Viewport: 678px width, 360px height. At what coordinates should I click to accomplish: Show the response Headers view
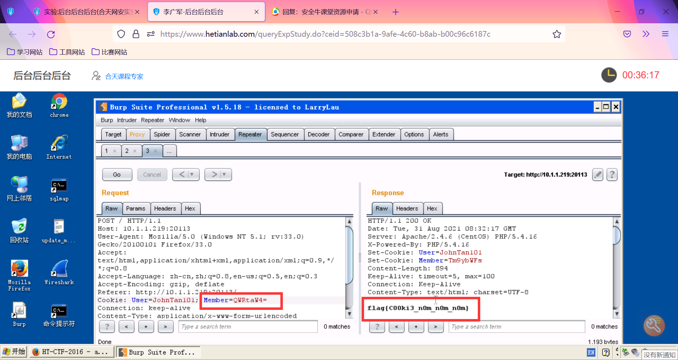point(407,209)
